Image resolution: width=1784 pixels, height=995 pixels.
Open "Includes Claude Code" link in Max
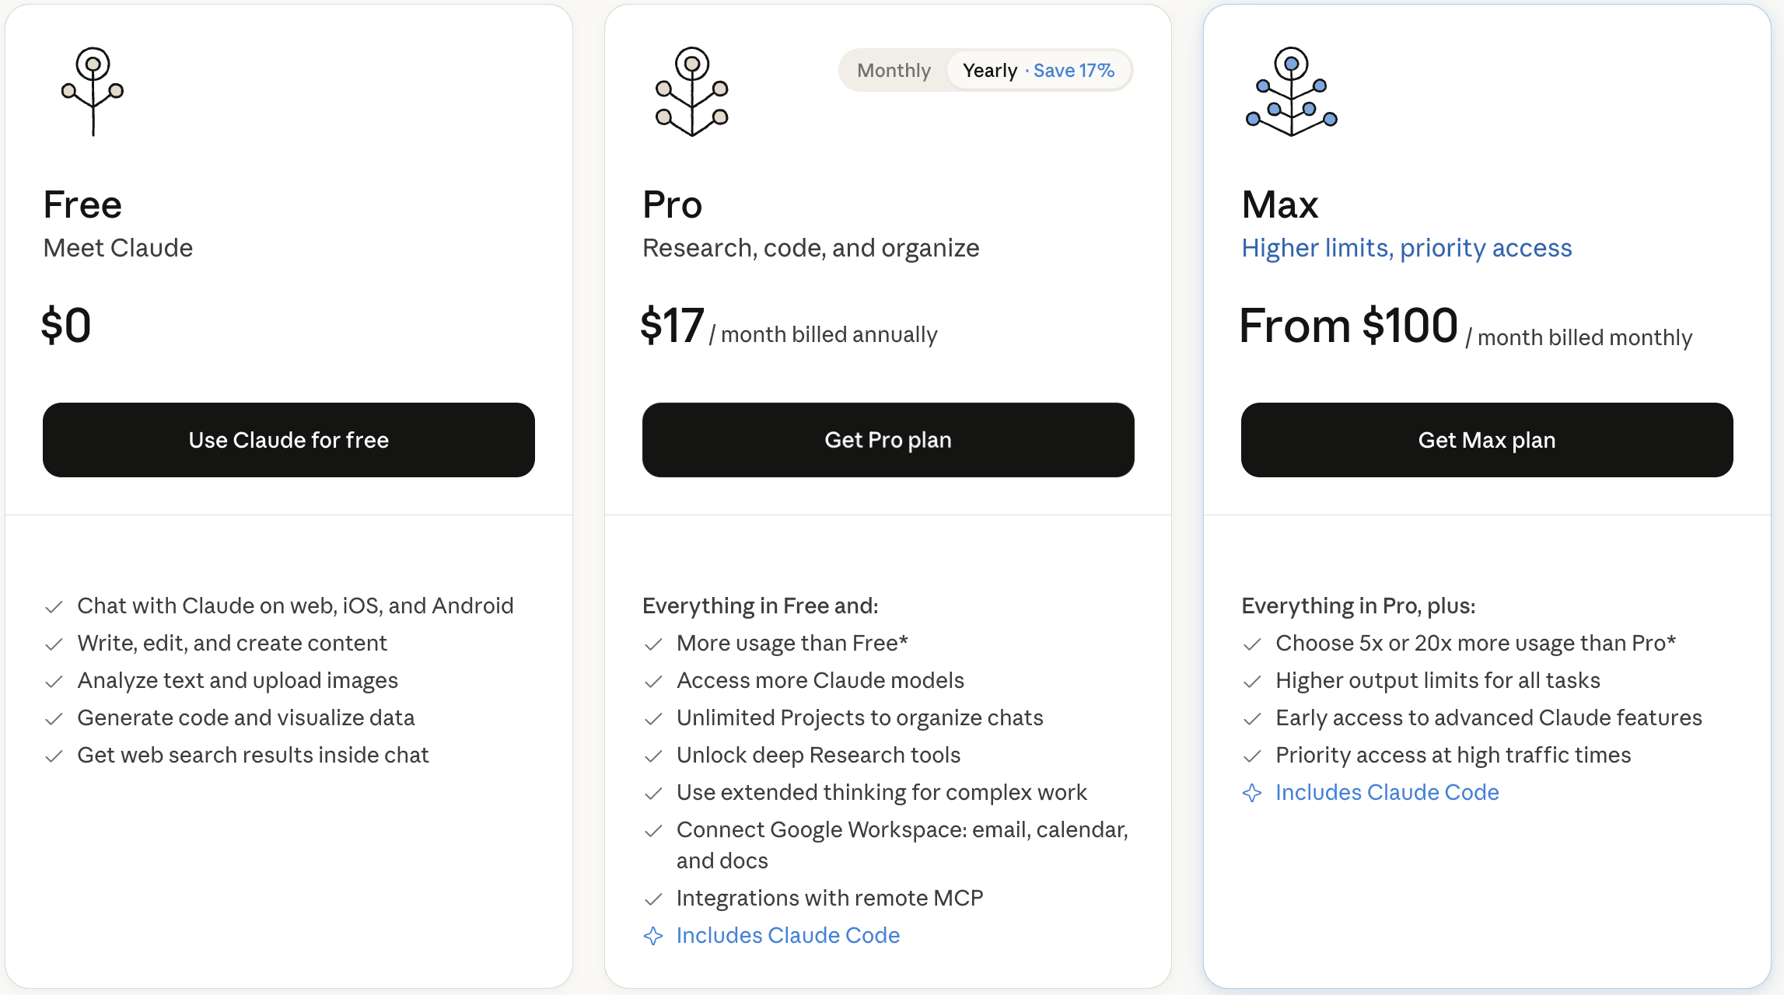[x=1387, y=792]
